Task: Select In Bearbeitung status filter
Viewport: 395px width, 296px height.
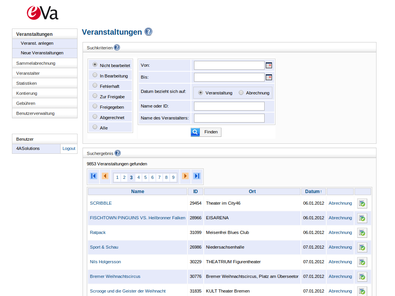Action: tap(95, 75)
